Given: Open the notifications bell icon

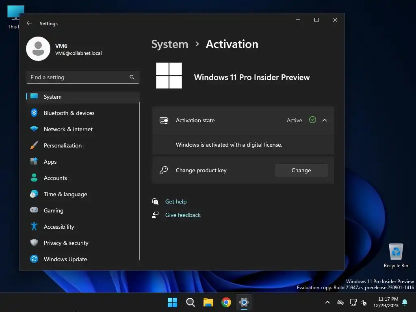Looking at the screenshot, I should [x=405, y=302].
